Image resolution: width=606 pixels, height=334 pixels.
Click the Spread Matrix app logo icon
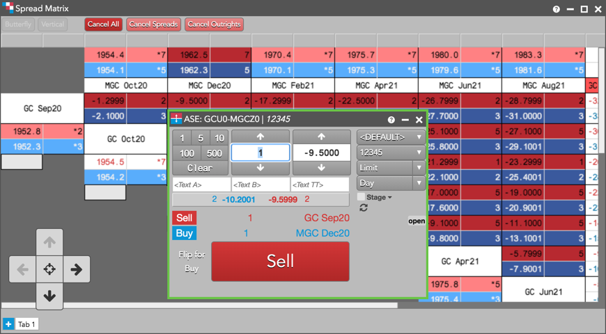coord(8,8)
